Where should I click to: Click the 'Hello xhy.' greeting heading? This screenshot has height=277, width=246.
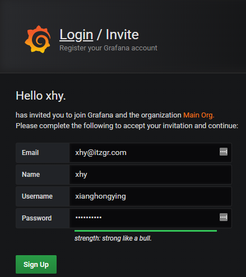[41, 96]
